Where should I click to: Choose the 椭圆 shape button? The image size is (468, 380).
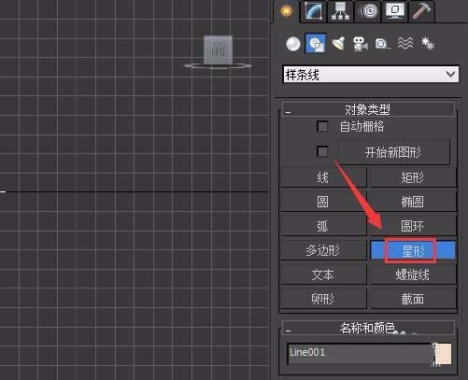point(413,202)
